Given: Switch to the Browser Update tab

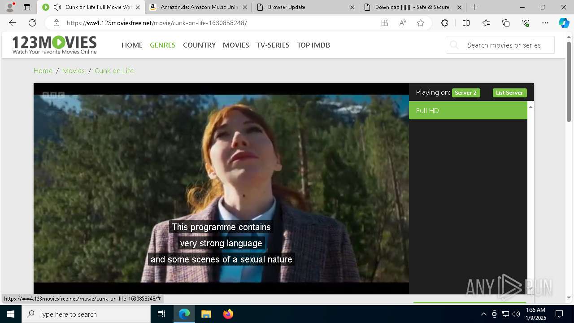Looking at the screenshot, I should coord(305,7).
